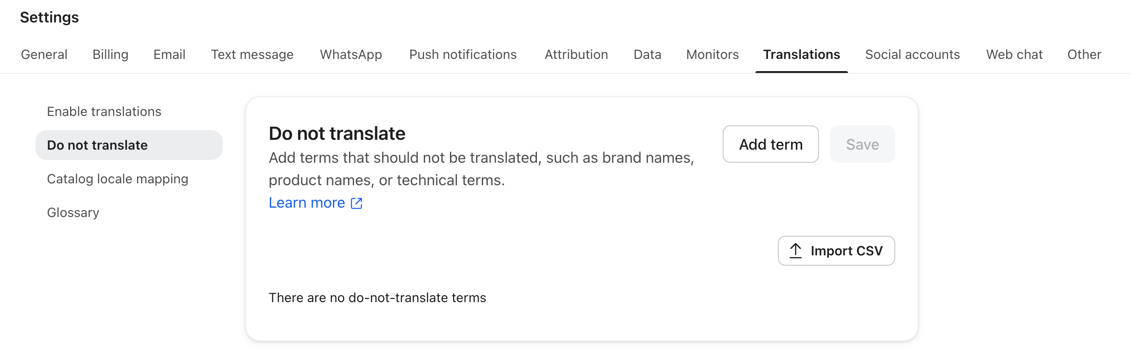Viewport: 1131px width, 362px height.
Task: Switch to the Billing tab
Action: pos(110,54)
